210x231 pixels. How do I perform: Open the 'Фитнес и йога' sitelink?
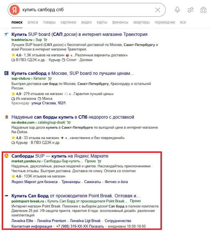[x=116, y=182]
